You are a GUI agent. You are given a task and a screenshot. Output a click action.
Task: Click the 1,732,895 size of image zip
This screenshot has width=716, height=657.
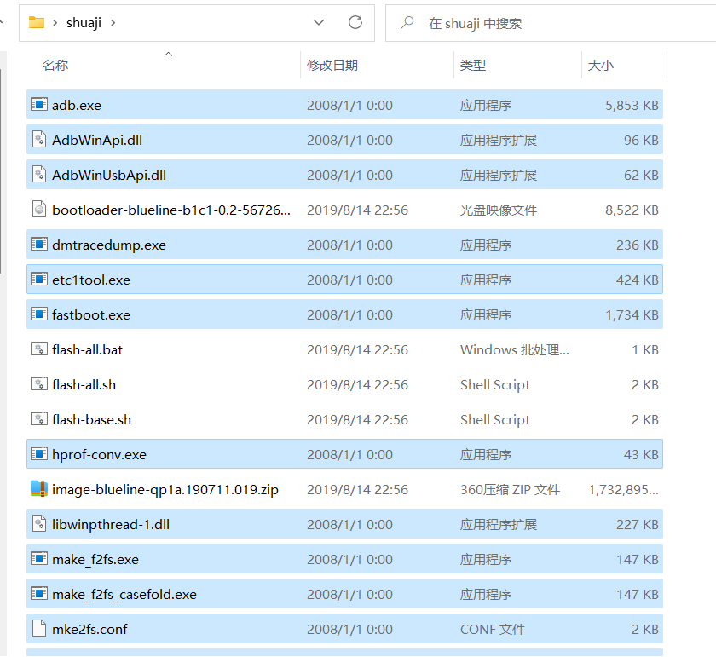[624, 490]
